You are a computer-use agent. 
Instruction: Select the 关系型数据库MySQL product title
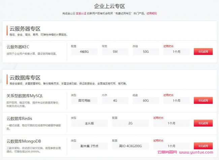[x=25, y=96]
